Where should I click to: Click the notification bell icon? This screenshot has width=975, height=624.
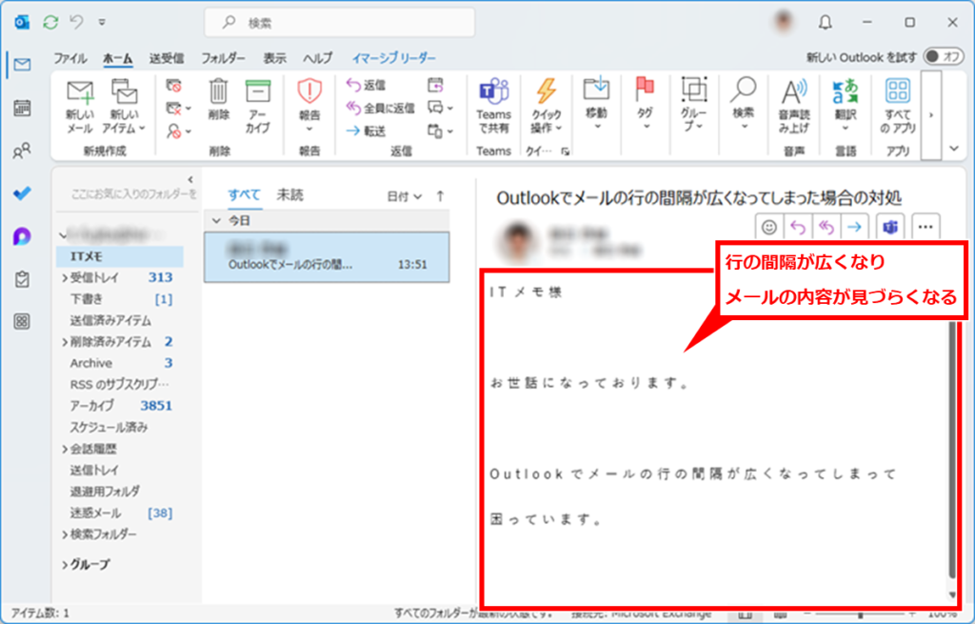click(826, 23)
